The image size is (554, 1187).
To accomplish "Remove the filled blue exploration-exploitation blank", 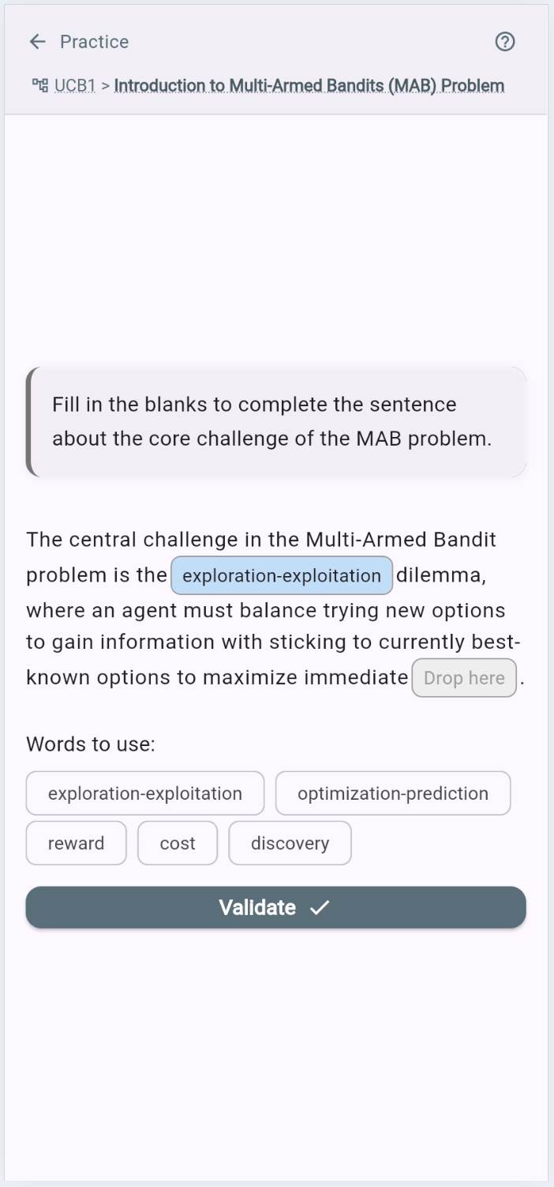I will pyautogui.click(x=282, y=575).
